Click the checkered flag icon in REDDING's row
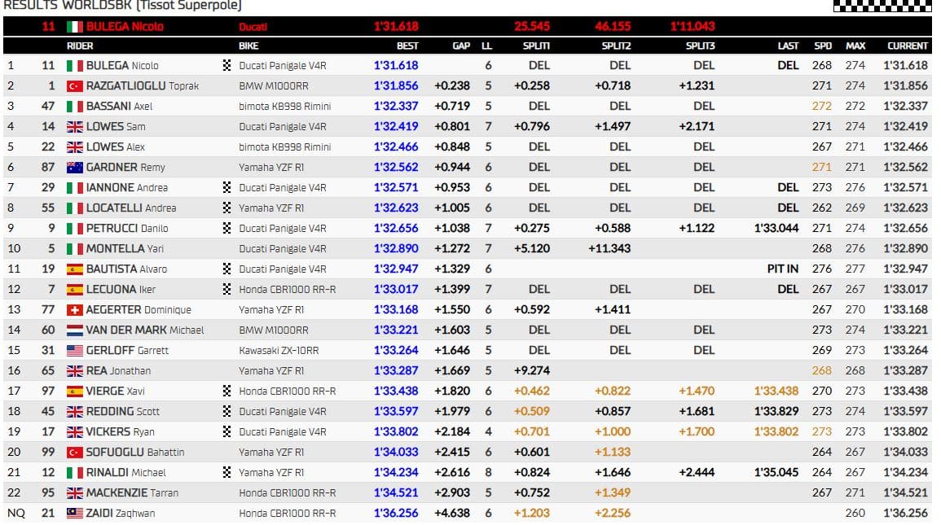Image resolution: width=941 pixels, height=525 pixels. pyautogui.click(x=226, y=412)
